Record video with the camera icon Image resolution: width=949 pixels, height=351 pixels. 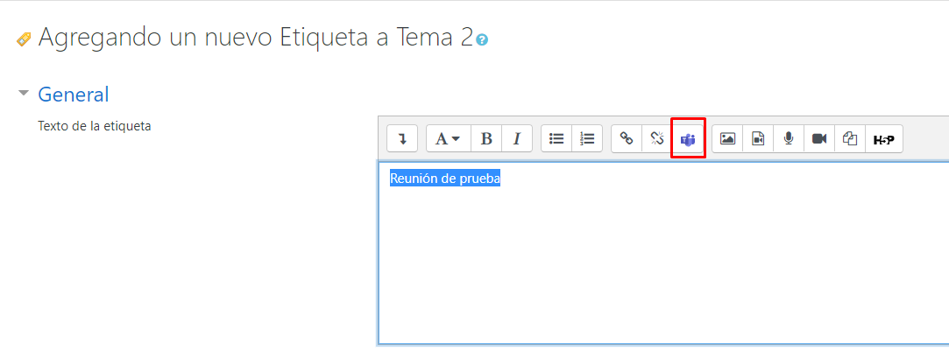(x=819, y=138)
